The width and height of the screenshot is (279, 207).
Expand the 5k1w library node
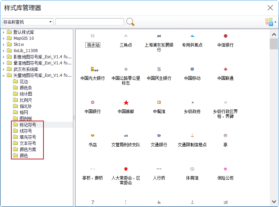pos(3,45)
